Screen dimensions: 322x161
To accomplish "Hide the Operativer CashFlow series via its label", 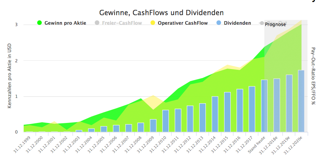I will [x=183, y=23].
